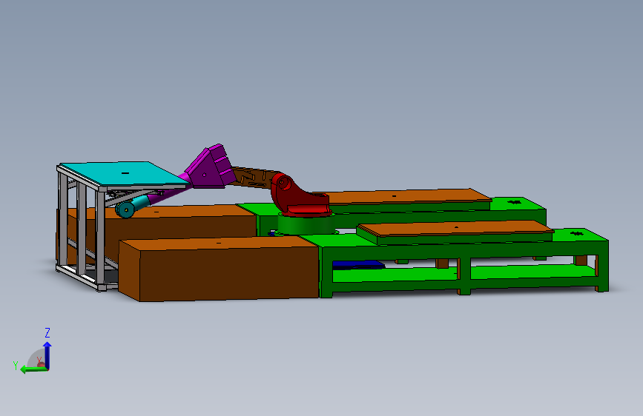Image resolution: width=643 pixels, height=416 pixels.
Task: Select the brown board on the rear green table
Action: (x=402, y=197)
